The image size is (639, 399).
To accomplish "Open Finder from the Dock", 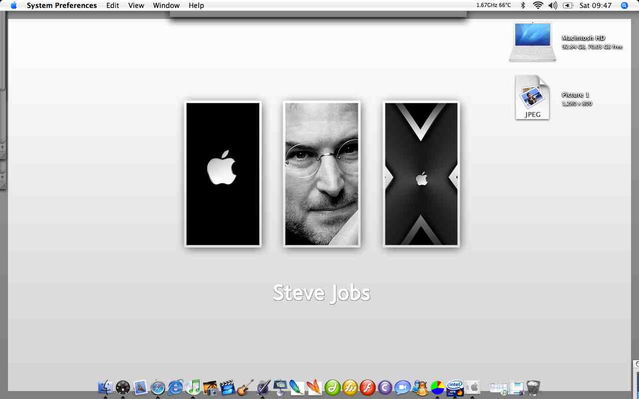I will pyautogui.click(x=105, y=387).
